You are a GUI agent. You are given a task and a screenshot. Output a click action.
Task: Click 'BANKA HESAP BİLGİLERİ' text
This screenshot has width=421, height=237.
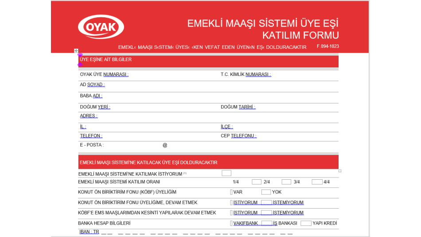click(x=104, y=223)
